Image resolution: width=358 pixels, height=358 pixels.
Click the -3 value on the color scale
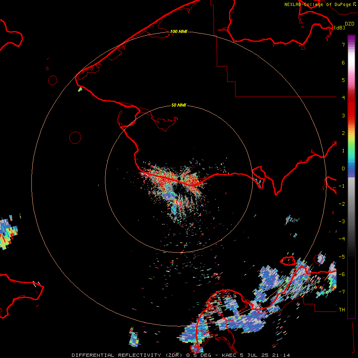click(x=342, y=222)
